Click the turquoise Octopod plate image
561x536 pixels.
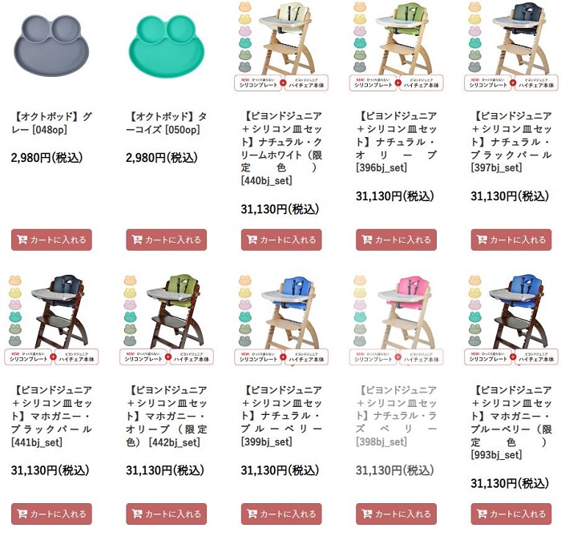click(x=167, y=46)
